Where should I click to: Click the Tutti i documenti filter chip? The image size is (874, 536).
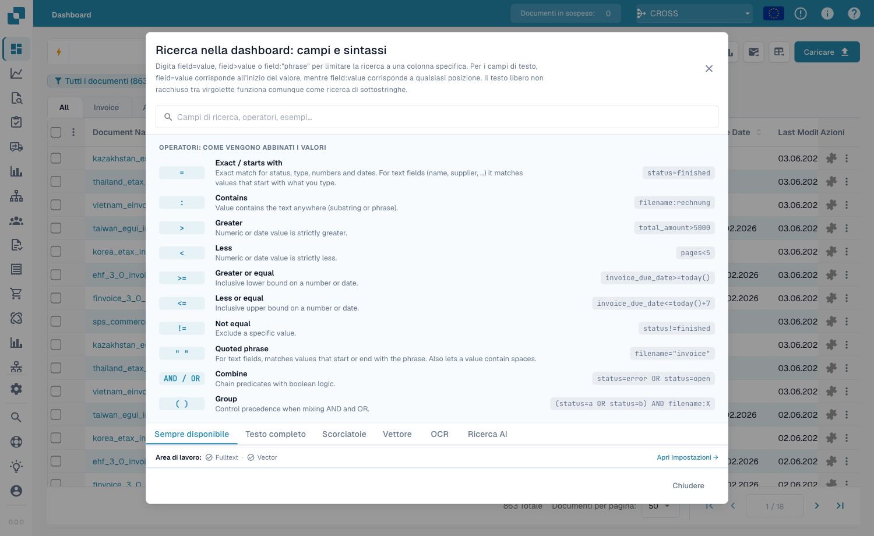coord(98,81)
